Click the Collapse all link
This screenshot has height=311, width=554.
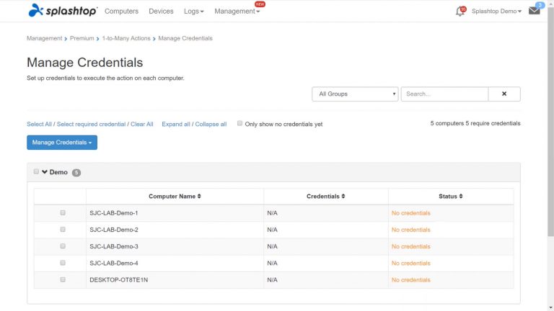(211, 124)
